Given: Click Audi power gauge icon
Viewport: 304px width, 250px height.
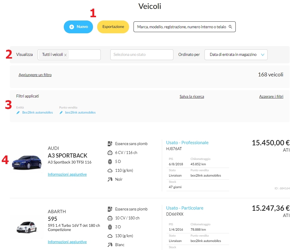Looking at the screenshot, I should pyautogui.click(x=110, y=153).
